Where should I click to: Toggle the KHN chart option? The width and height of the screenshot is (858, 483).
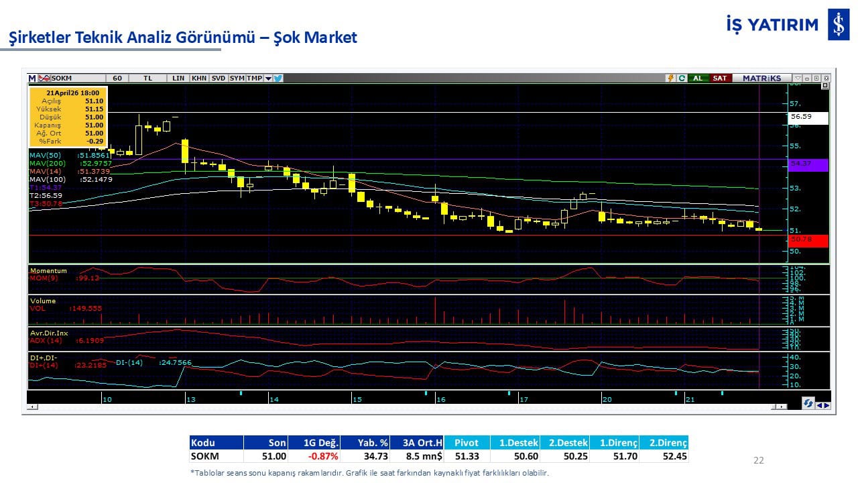click(x=199, y=78)
